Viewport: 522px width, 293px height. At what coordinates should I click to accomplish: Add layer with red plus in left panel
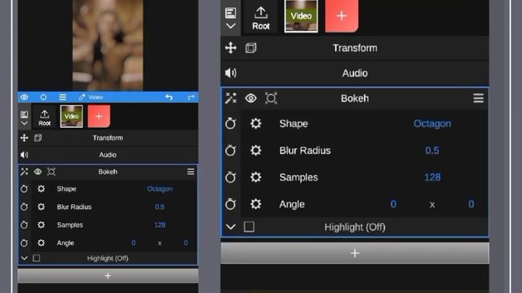click(99, 116)
